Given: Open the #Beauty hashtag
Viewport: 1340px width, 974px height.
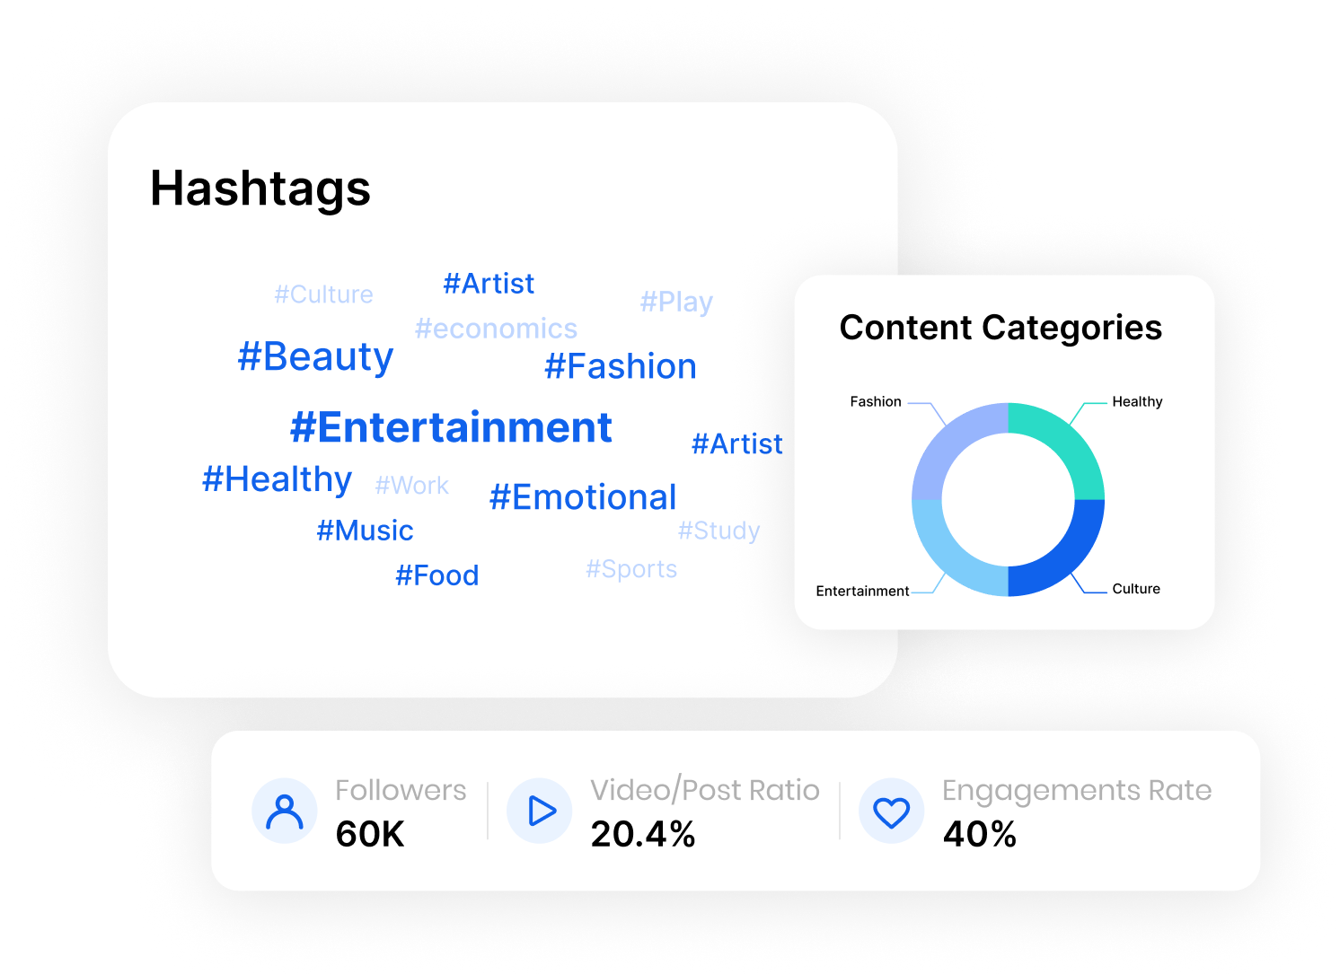Looking at the screenshot, I should coord(315,356).
